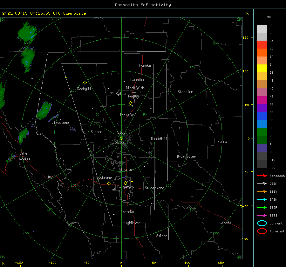Click the yellow radar-center marker at Olds
This screenshot has height=267, width=286.
coord(121,138)
